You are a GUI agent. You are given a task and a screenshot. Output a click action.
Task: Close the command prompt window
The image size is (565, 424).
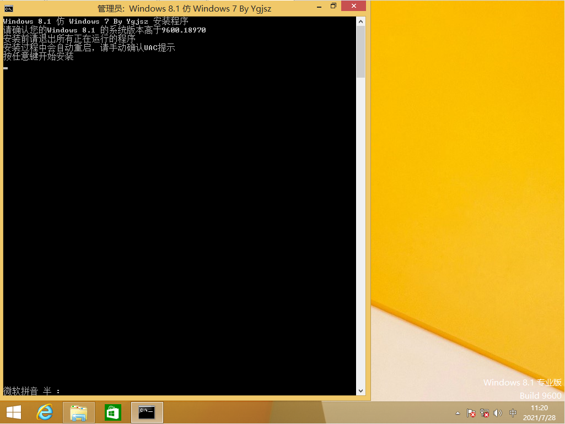pyautogui.click(x=353, y=6)
